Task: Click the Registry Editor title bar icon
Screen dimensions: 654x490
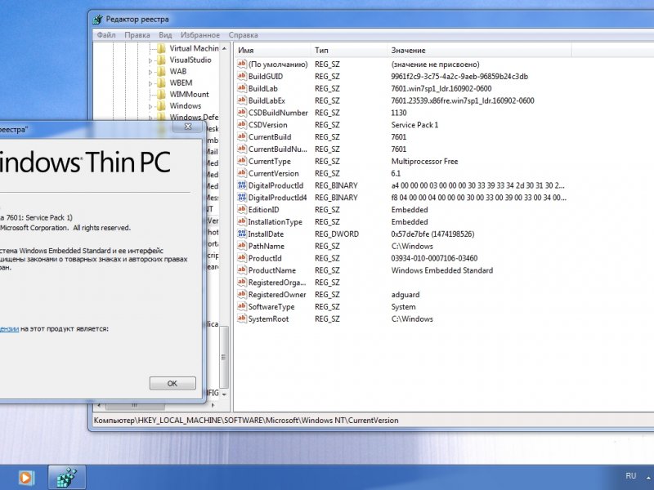Action: pyautogui.click(x=97, y=19)
